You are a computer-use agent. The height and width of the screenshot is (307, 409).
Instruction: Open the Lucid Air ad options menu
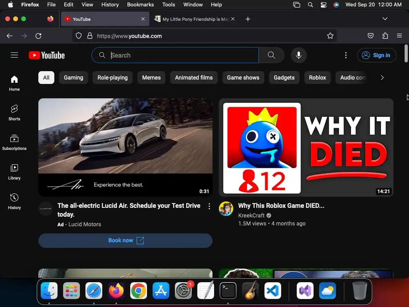click(x=209, y=206)
